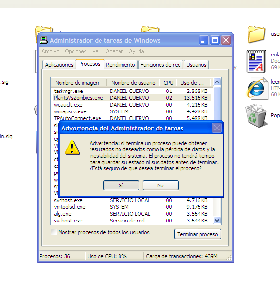280x296 pixels.
Task: Sort by Nombre de usuario column header
Action: click(133, 83)
